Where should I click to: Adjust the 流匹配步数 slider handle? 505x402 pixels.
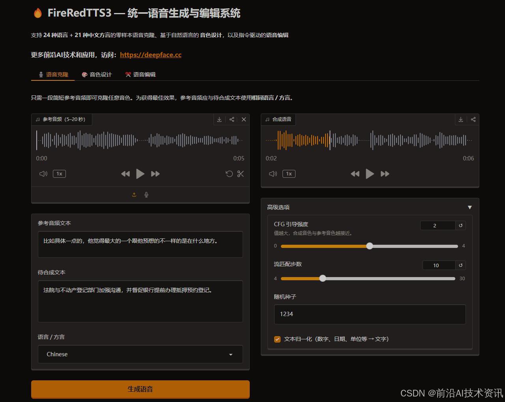pyautogui.click(x=323, y=278)
